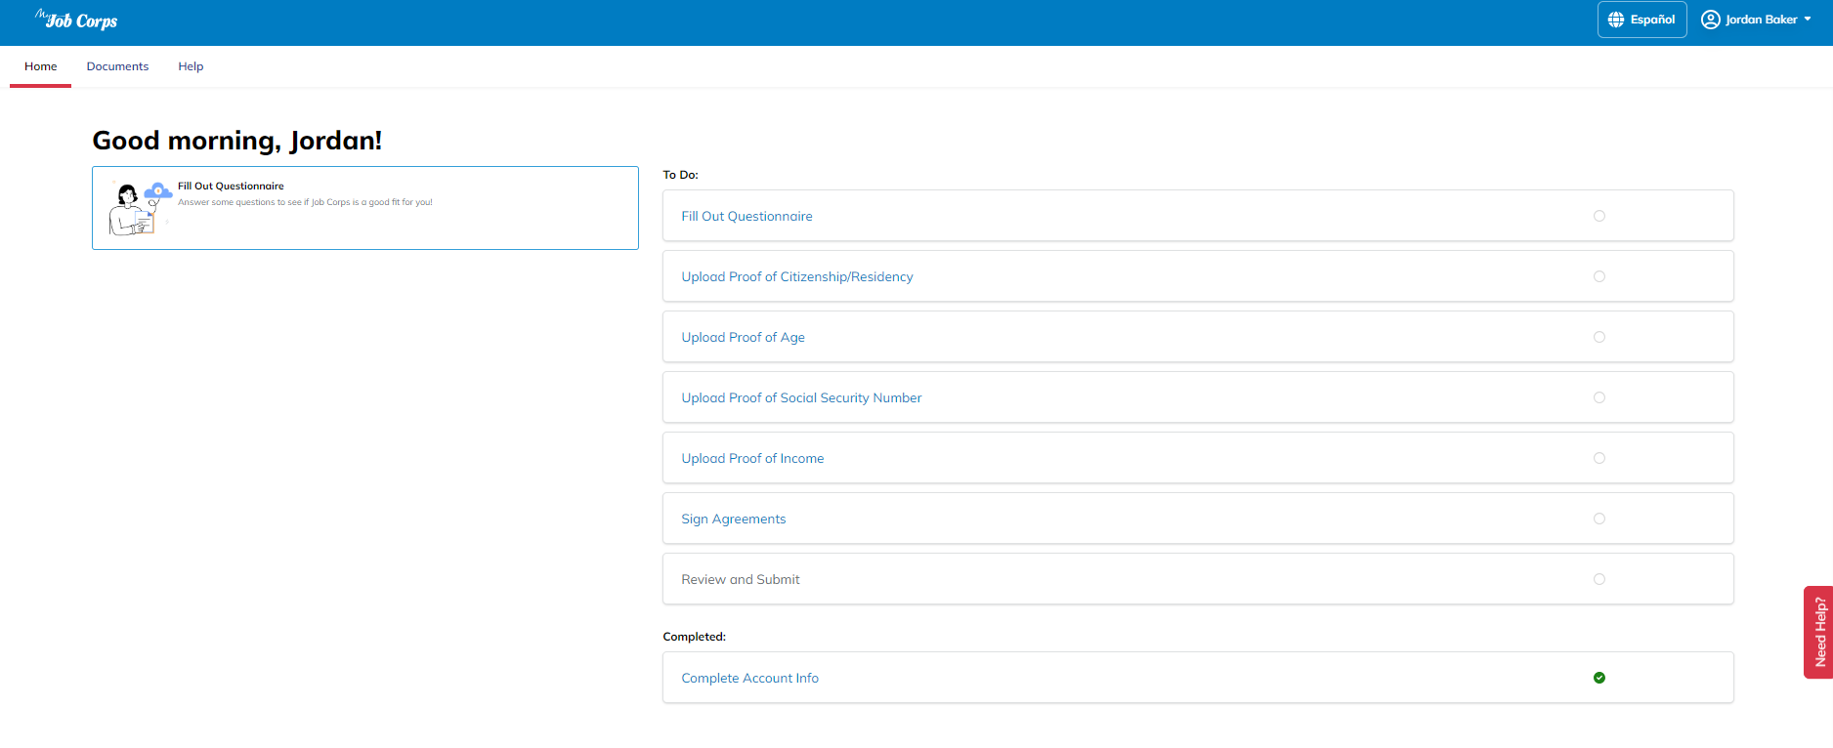Go to the Home tab
This screenshot has width=1833, height=748.
tap(41, 66)
